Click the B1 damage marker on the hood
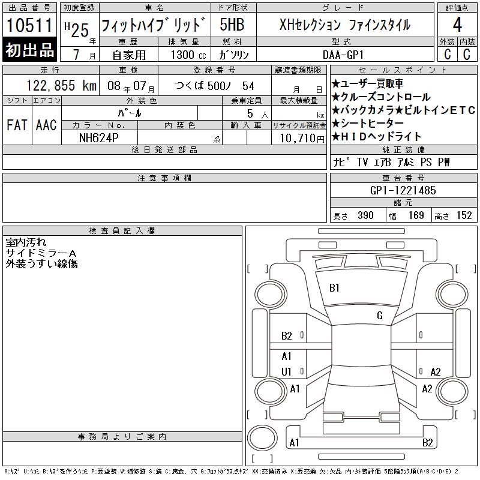The width and height of the screenshot is (480, 480). [x=334, y=288]
